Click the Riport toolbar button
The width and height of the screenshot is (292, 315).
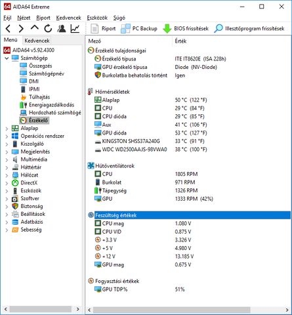[x=103, y=29]
